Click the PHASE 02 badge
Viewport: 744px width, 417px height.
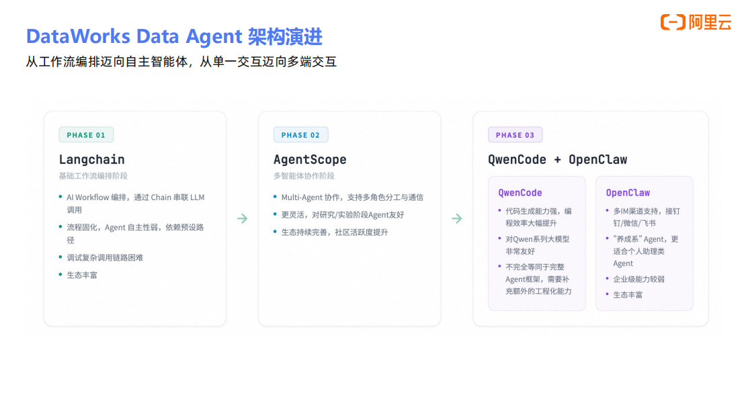pyautogui.click(x=301, y=135)
